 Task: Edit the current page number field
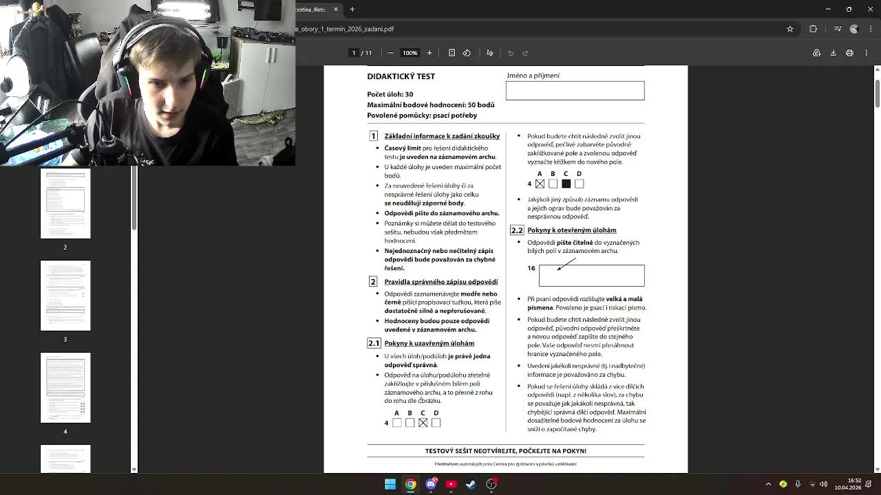(x=354, y=53)
